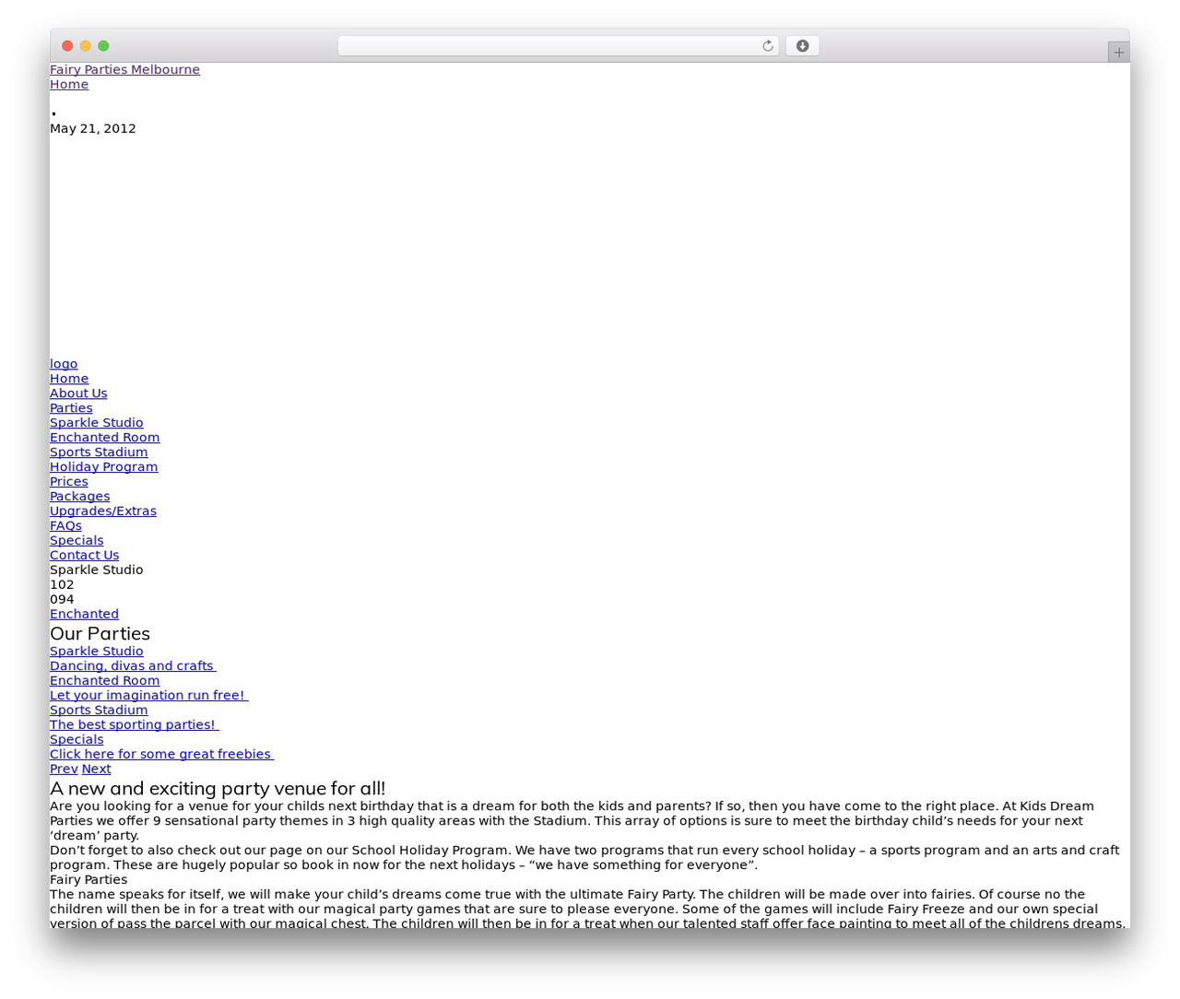Viewport: 1180px width, 999px height.
Task: Go to the Prev slide link
Action: click(64, 770)
